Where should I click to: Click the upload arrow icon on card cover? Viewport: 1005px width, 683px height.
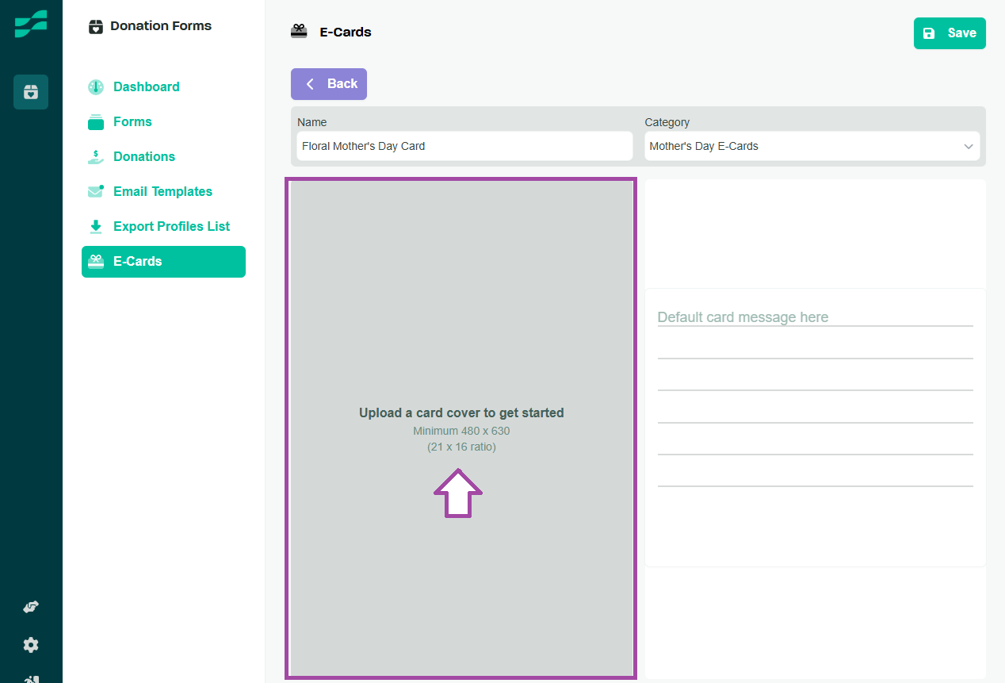[458, 493]
